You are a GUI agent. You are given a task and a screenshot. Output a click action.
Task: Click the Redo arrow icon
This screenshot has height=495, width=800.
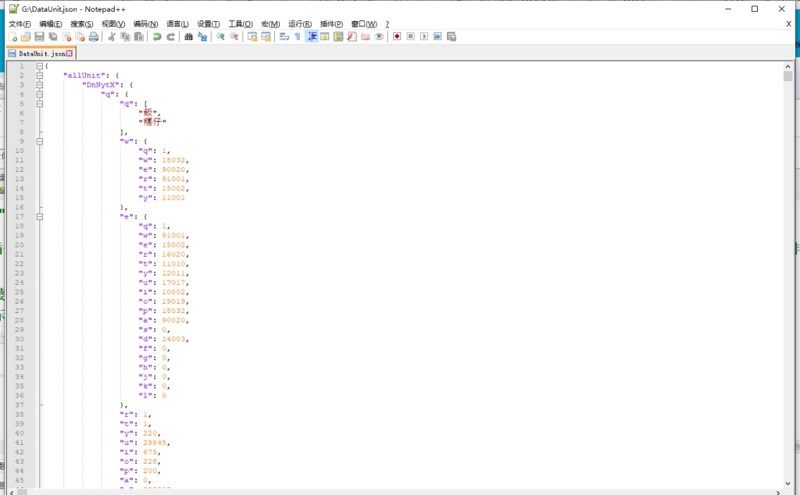click(171, 37)
